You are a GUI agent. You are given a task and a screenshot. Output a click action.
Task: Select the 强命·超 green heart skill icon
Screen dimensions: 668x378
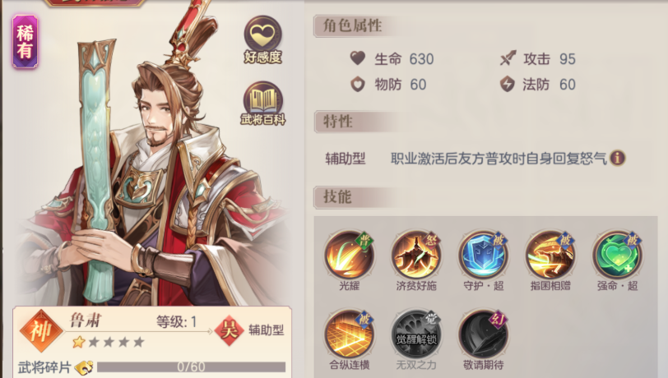coord(617,255)
